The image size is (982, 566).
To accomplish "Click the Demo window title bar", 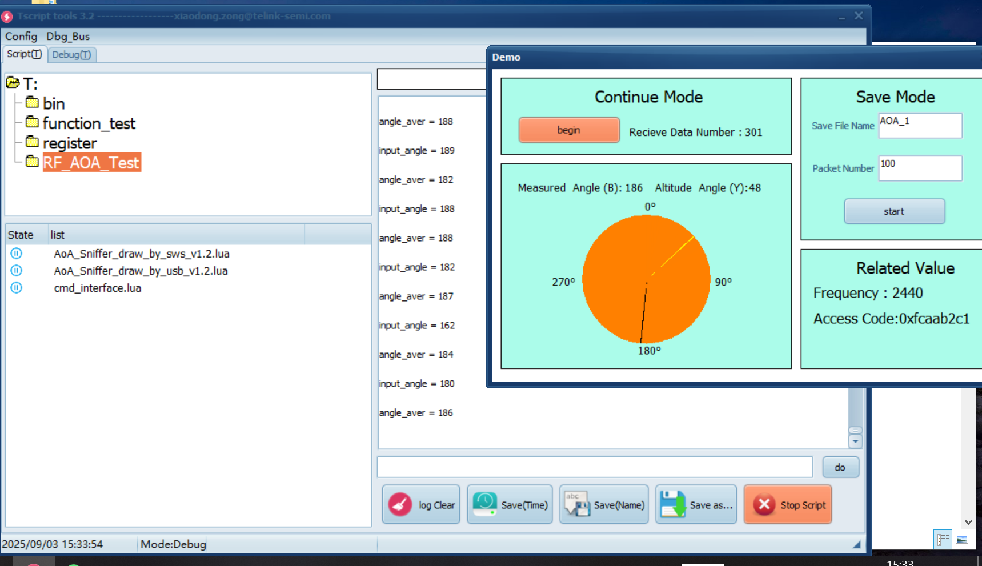I will 734,57.
